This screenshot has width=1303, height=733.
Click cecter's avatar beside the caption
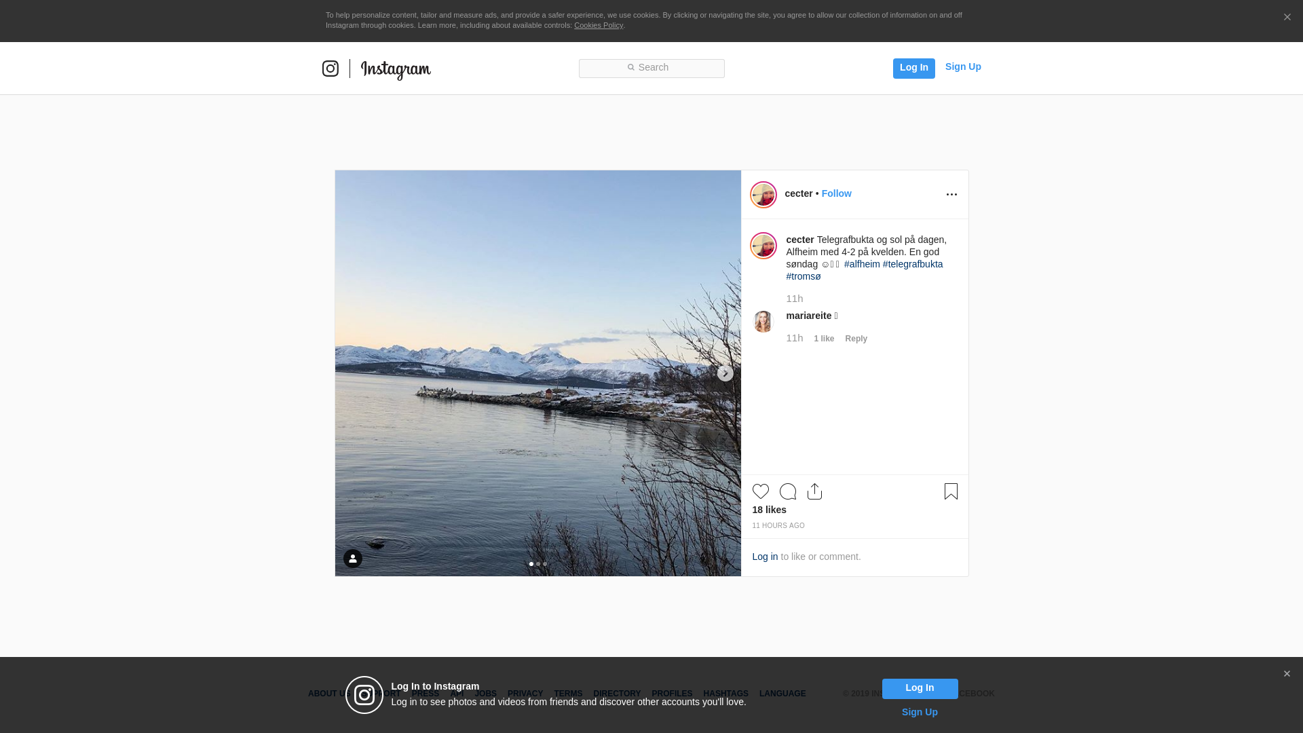[763, 246]
